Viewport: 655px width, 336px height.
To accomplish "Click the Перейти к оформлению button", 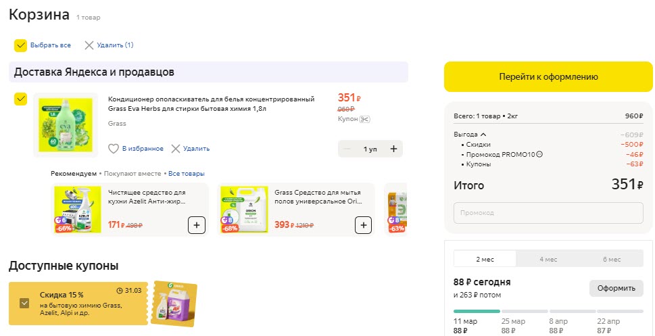I will [548, 77].
